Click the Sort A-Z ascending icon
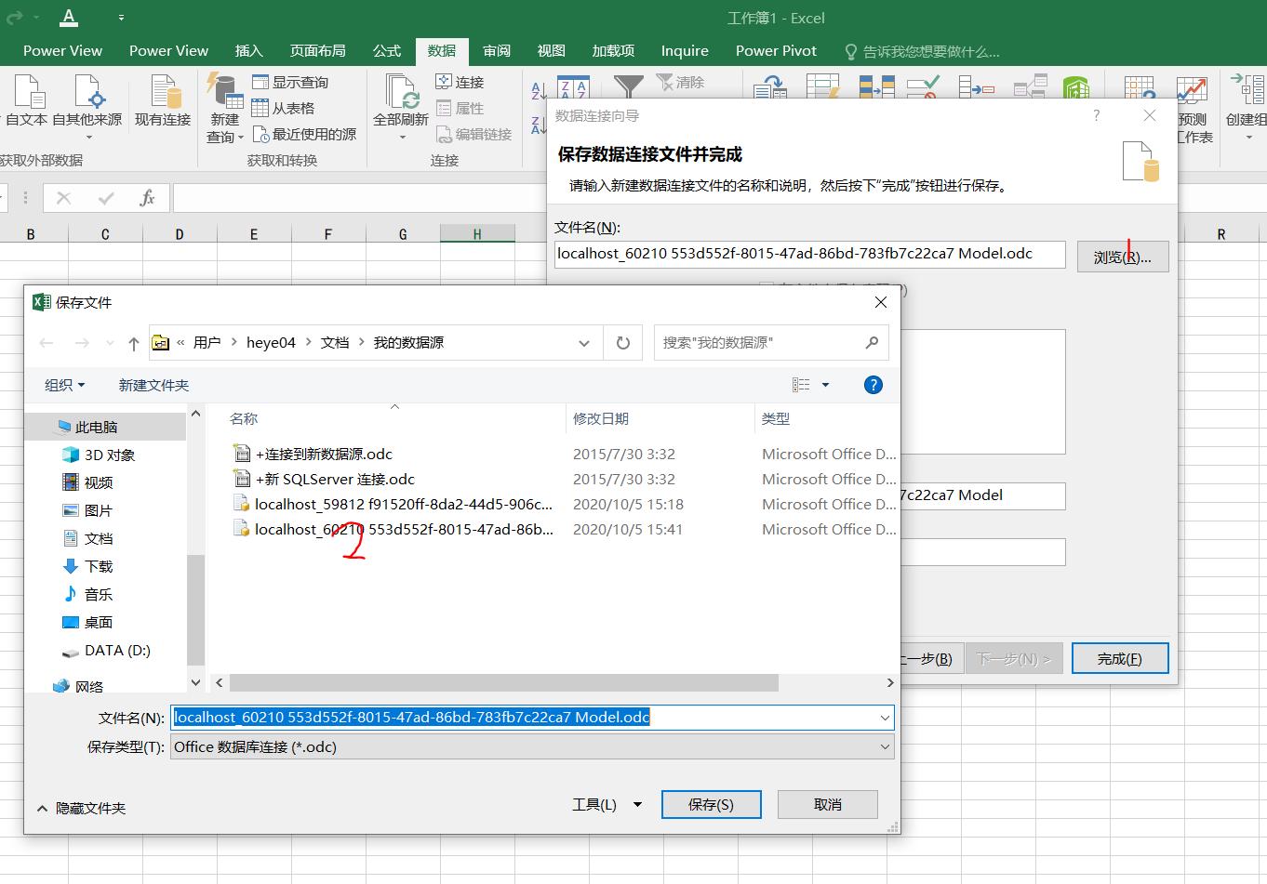The image size is (1267, 884). pyautogui.click(x=539, y=89)
